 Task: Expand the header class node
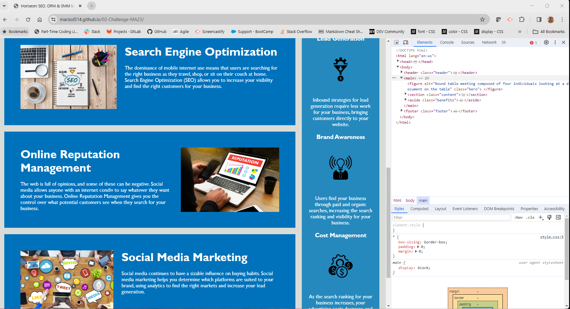pos(402,72)
